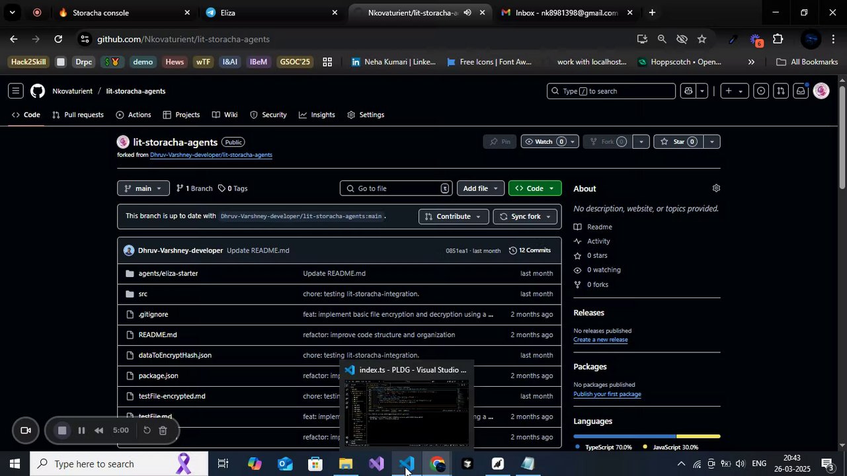View the 12 Commits history
Viewport: 847px width, 476px height.
pyautogui.click(x=530, y=251)
